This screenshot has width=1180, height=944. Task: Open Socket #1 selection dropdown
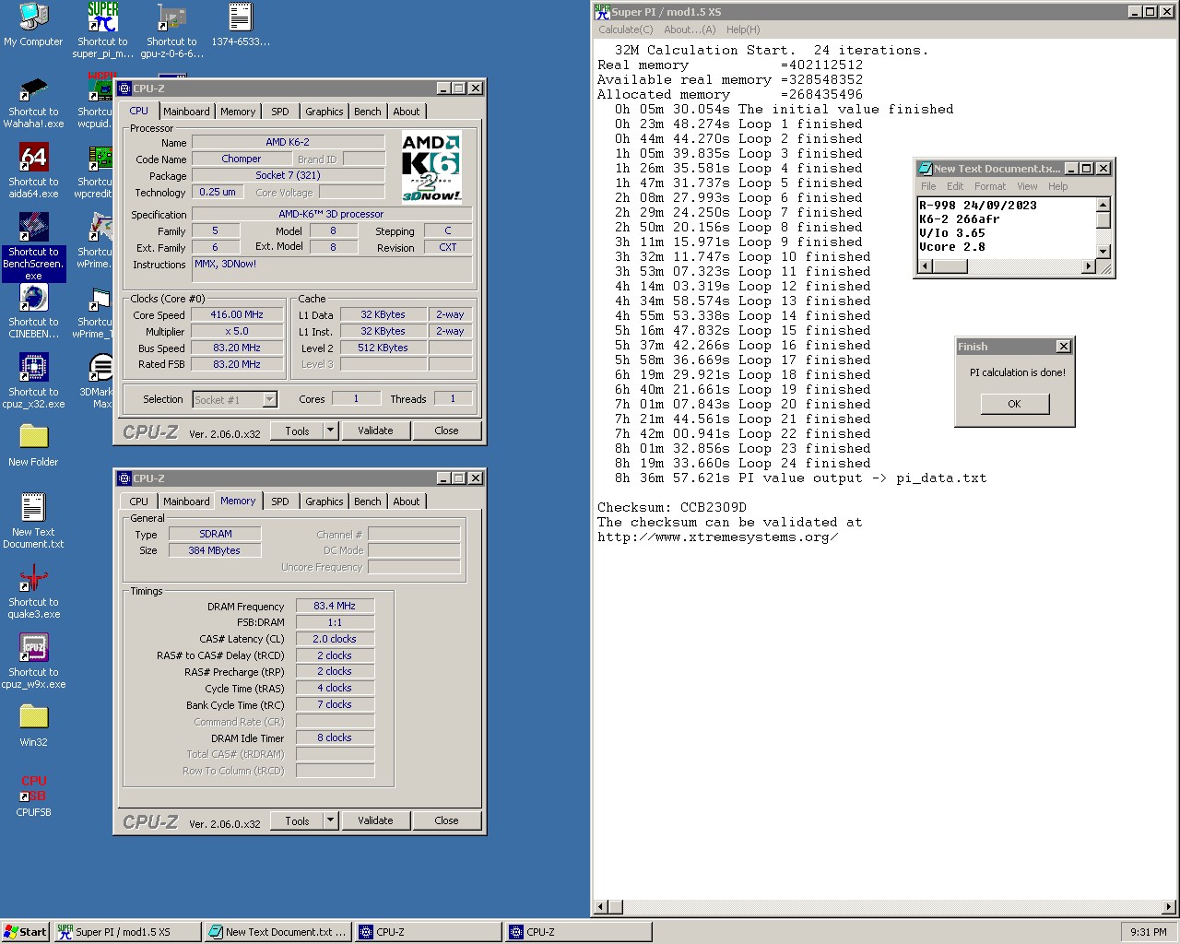[x=269, y=399]
